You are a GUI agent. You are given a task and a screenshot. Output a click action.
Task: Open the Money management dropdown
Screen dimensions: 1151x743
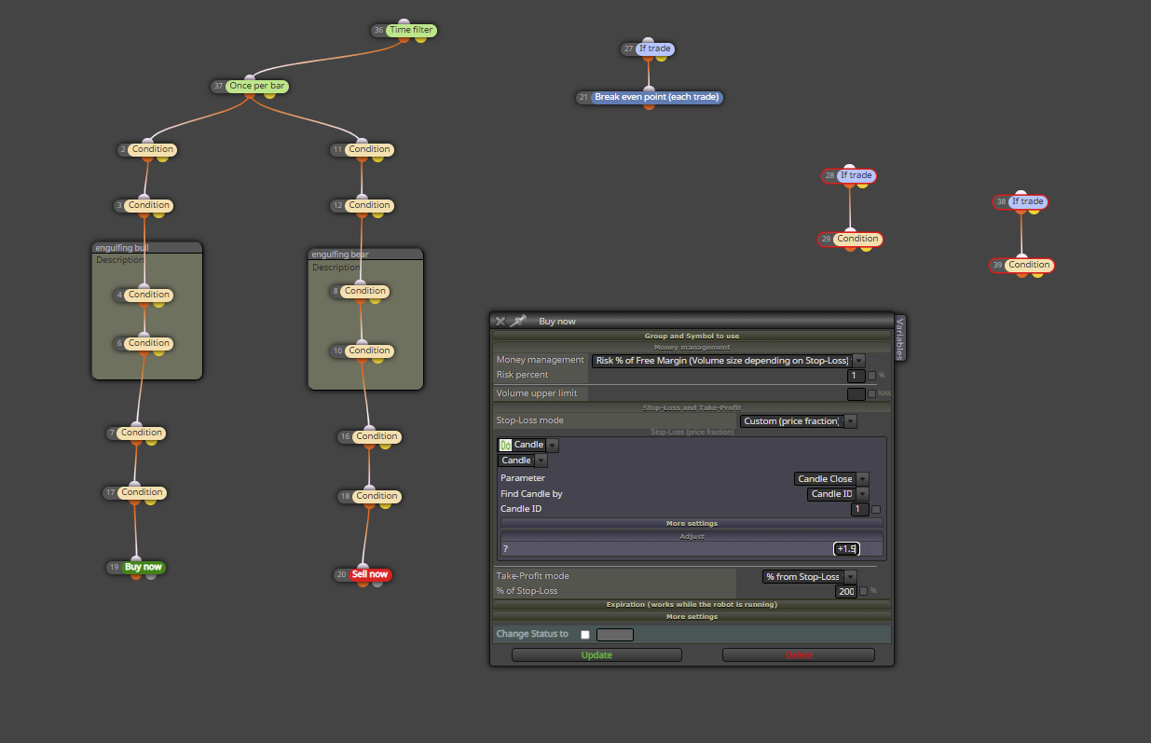[729, 361]
